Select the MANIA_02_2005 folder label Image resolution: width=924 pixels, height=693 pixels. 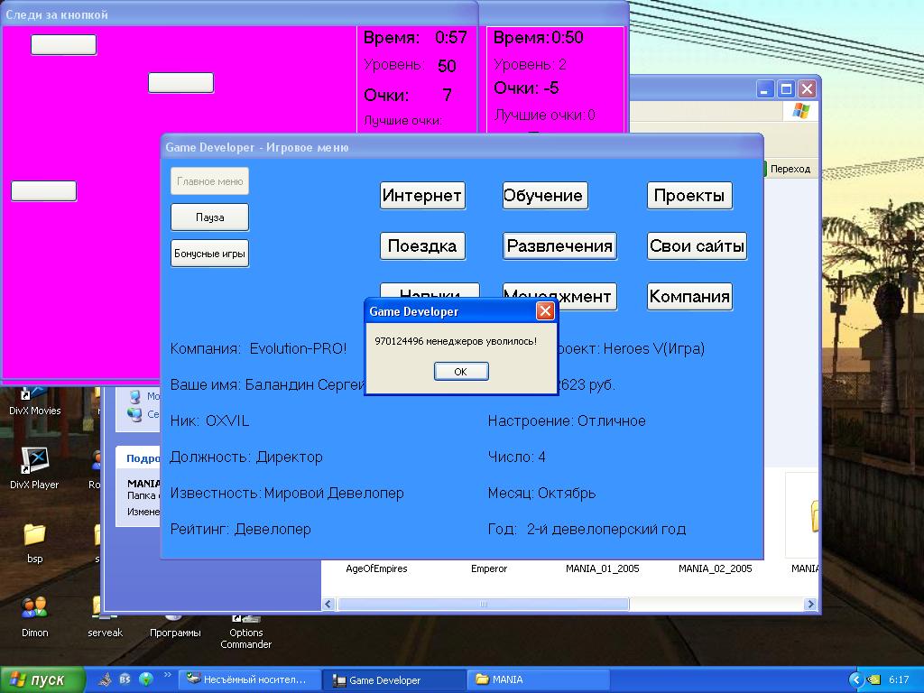[x=716, y=568]
